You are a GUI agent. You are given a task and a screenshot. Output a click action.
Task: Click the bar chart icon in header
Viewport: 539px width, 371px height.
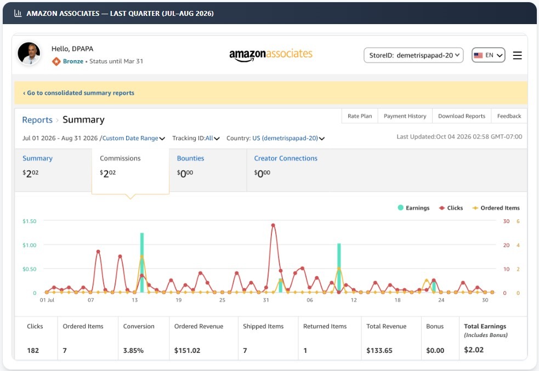click(x=18, y=13)
